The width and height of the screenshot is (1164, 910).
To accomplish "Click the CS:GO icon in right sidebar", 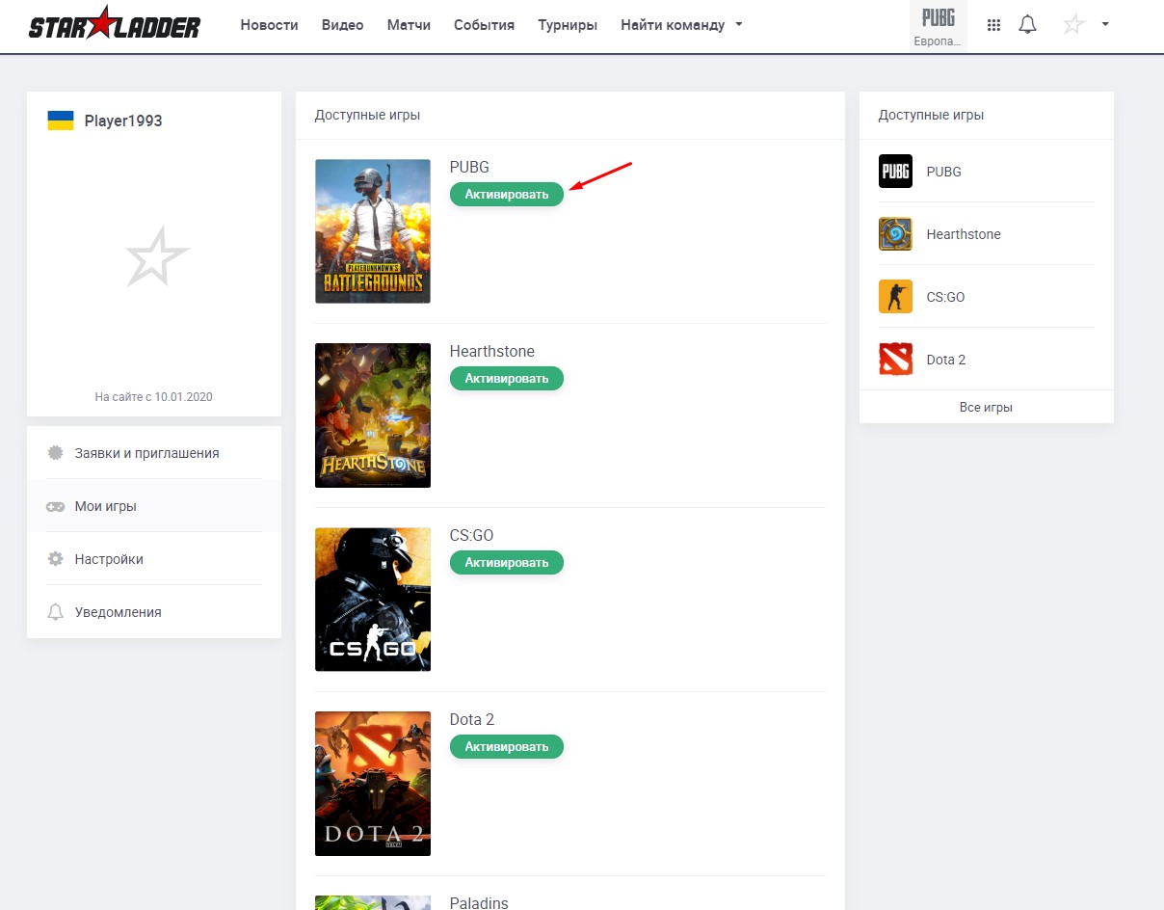I will pyautogui.click(x=895, y=297).
